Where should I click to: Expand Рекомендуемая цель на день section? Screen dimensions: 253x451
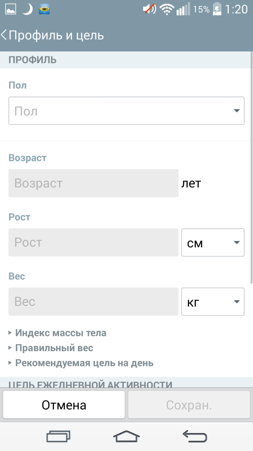point(81,363)
